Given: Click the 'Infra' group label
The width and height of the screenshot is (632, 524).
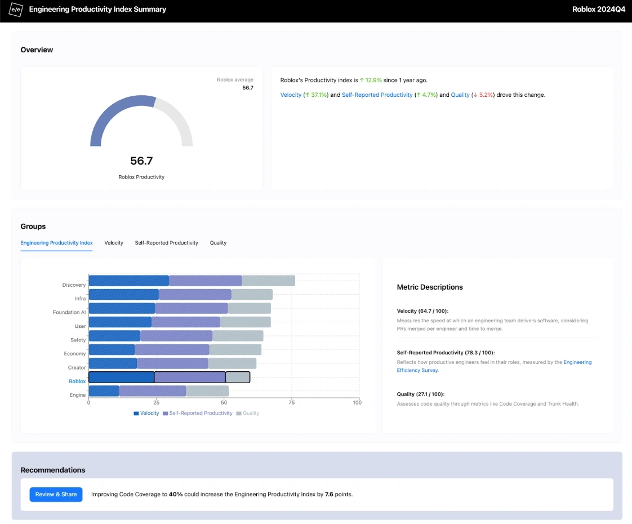Looking at the screenshot, I should 80,299.
